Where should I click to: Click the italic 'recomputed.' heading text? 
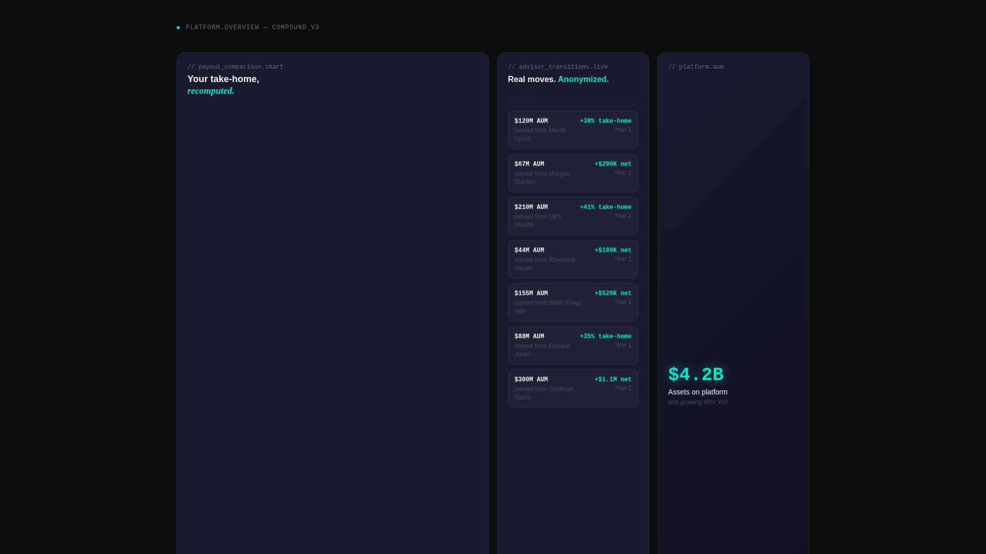pos(211,91)
